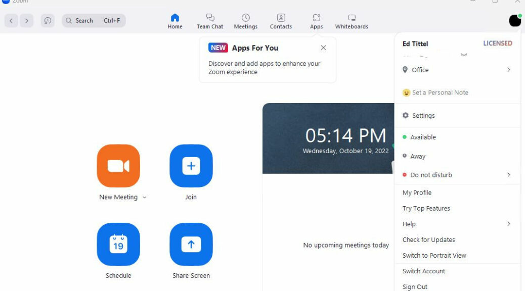Dismiss the Apps For You popup
Screen dimensions: 525x291
coord(323,48)
